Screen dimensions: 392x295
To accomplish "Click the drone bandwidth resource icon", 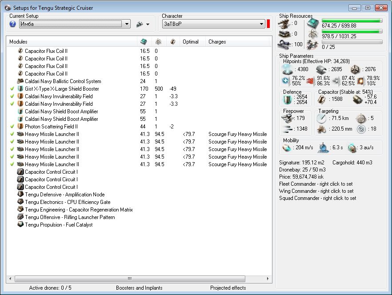I will point(313,45).
